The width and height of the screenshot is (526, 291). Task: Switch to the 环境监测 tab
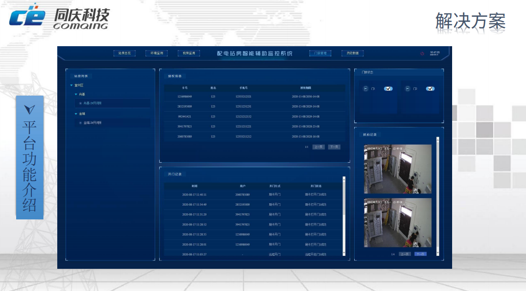coord(157,53)
